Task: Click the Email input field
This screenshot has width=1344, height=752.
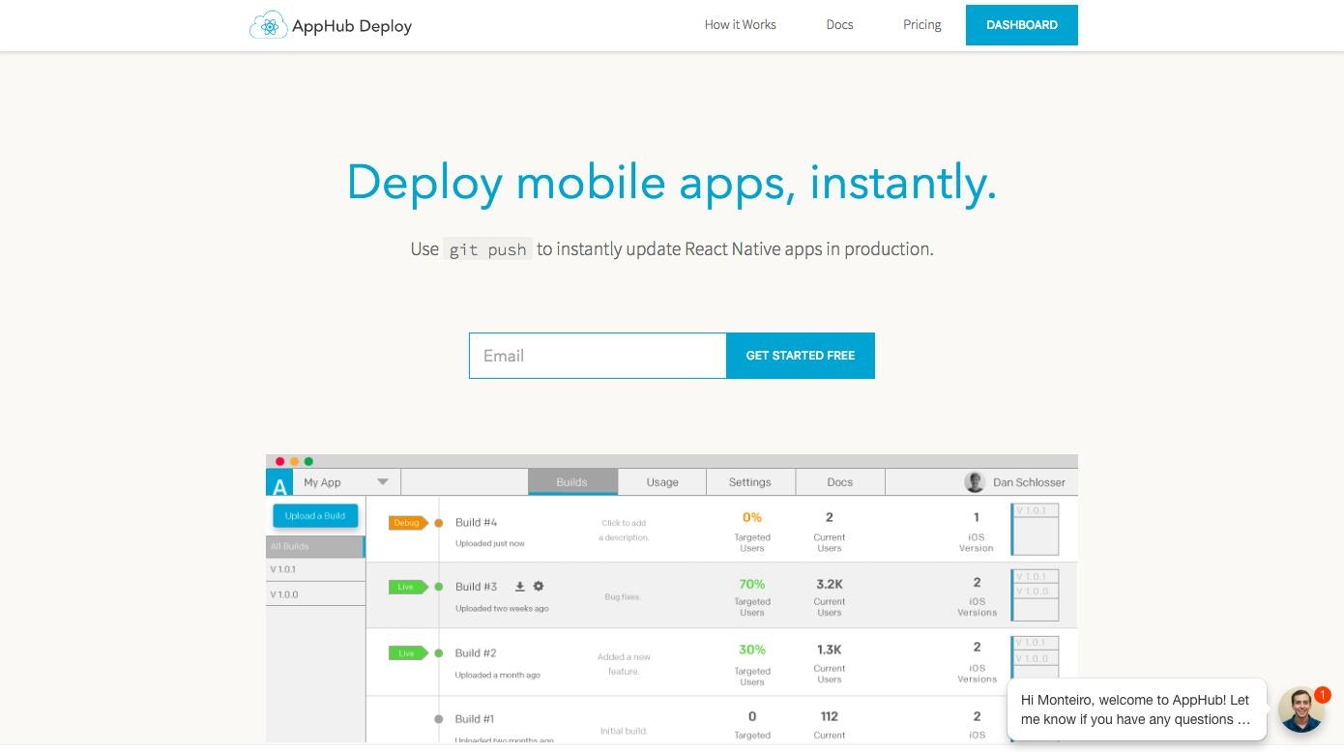Action: 597,356
